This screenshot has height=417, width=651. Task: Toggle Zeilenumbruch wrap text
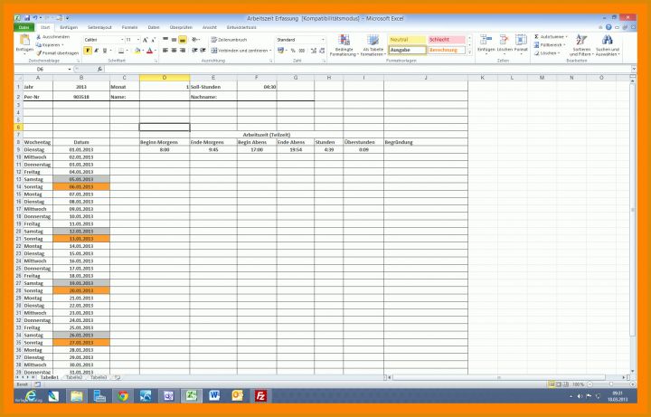229,40
